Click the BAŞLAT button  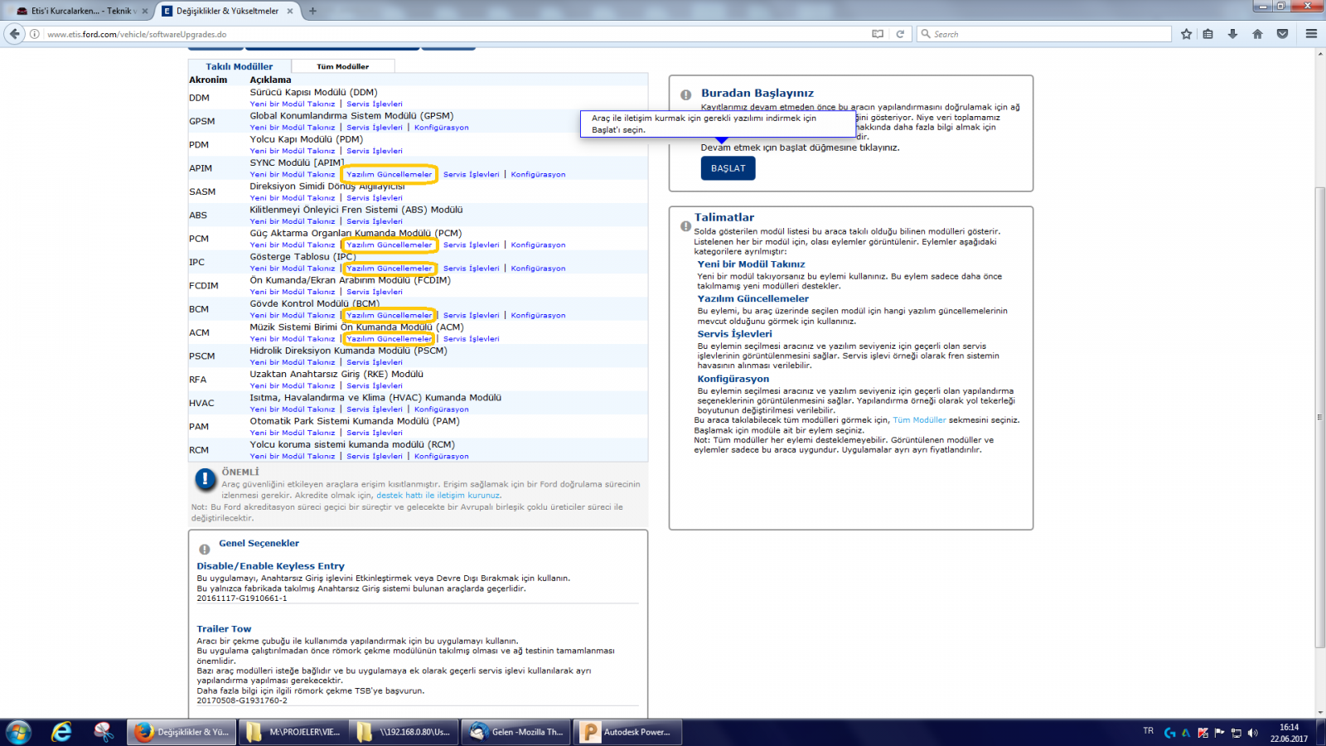(728, 168)
